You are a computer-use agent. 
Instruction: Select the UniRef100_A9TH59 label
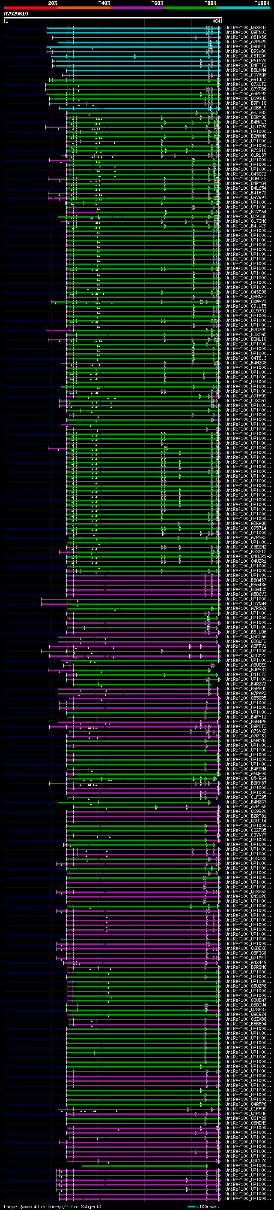point(246,396)
